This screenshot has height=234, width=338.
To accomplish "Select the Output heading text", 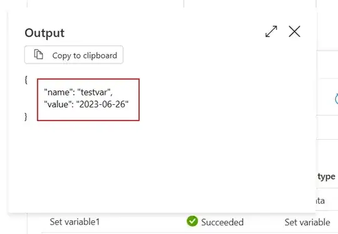I will (x=44, y=33).
